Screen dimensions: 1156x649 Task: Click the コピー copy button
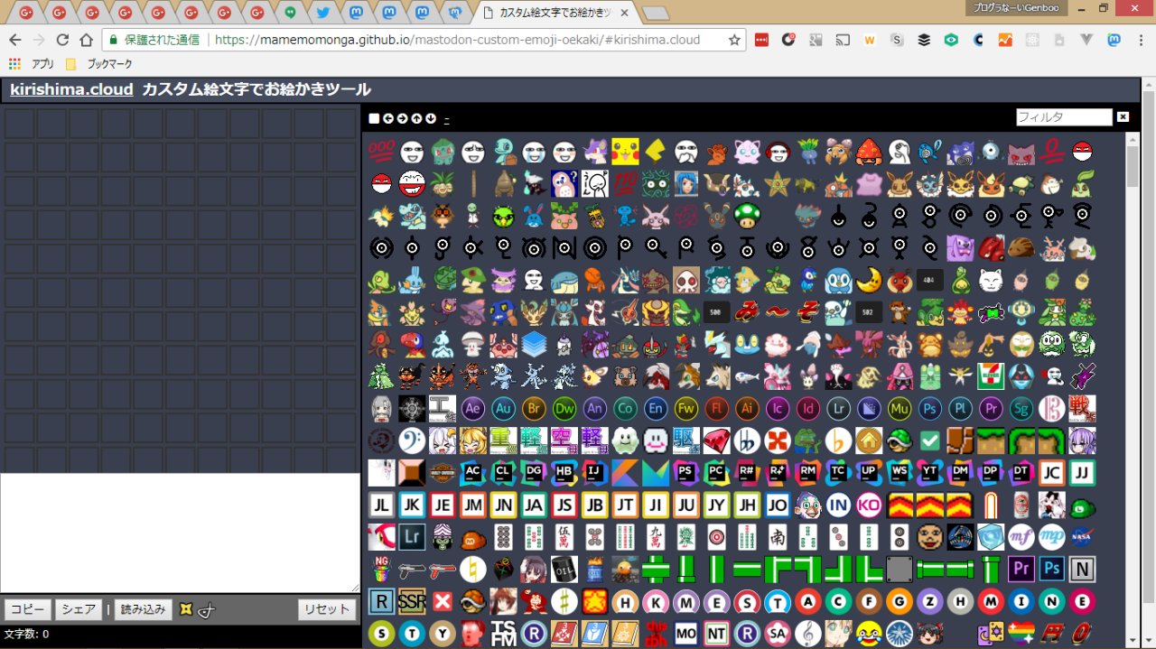pyautogui.click(x=28, y=609)
